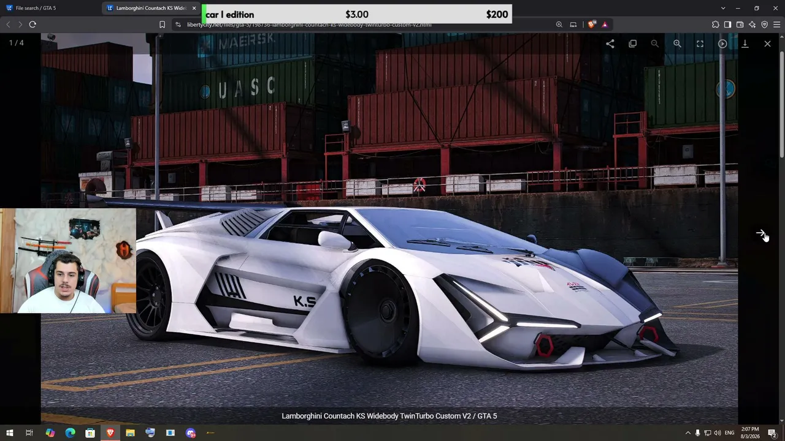
Task: Click the caption Lamborghini Countach KS Widebody TwinTurbo
Action: coord(389,416)
